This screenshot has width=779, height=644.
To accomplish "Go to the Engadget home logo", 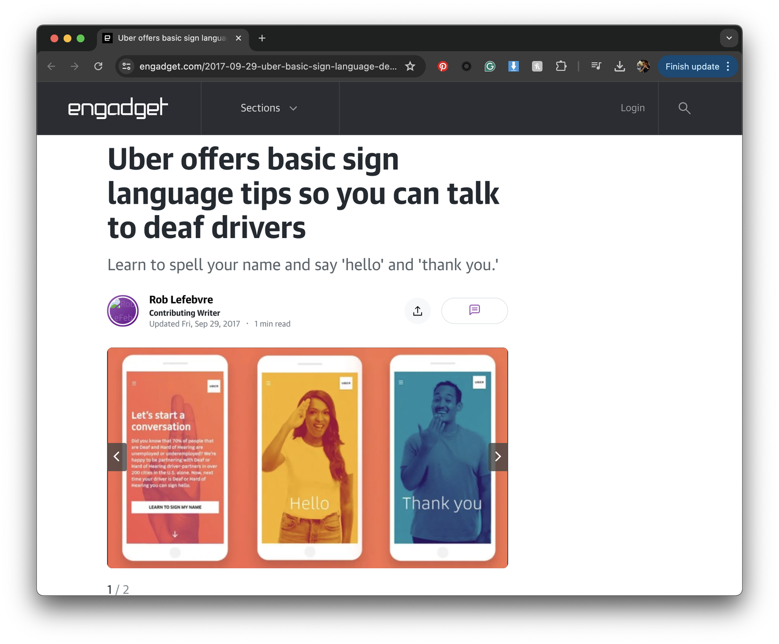I will tap(118, 108).
